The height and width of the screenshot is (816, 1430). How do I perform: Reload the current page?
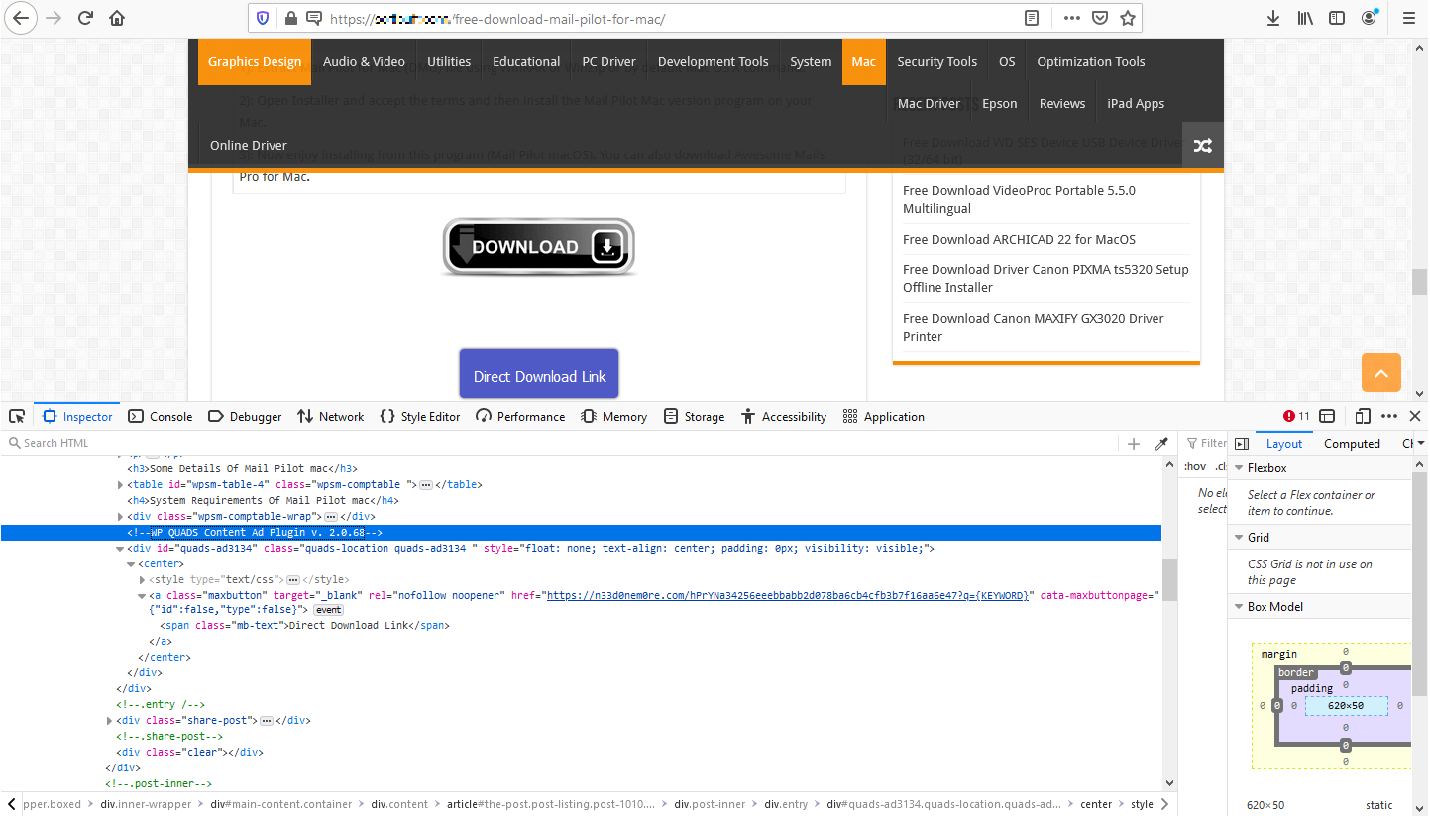[85, 18]
